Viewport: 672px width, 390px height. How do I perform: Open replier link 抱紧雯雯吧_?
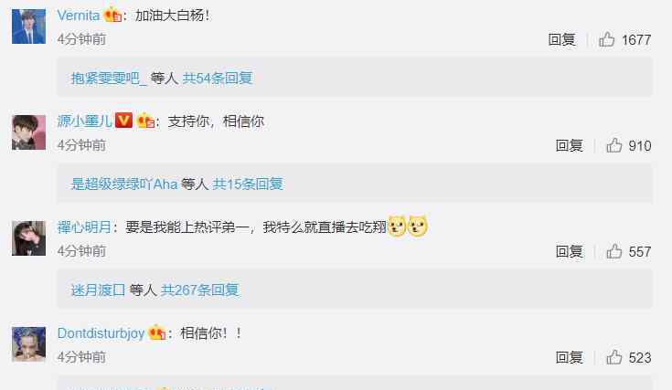pos(109,78)
